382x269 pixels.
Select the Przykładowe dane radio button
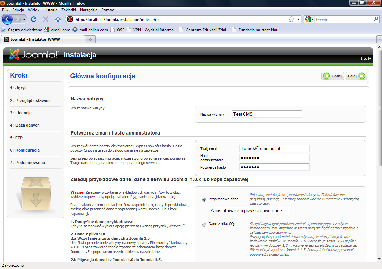204,200
